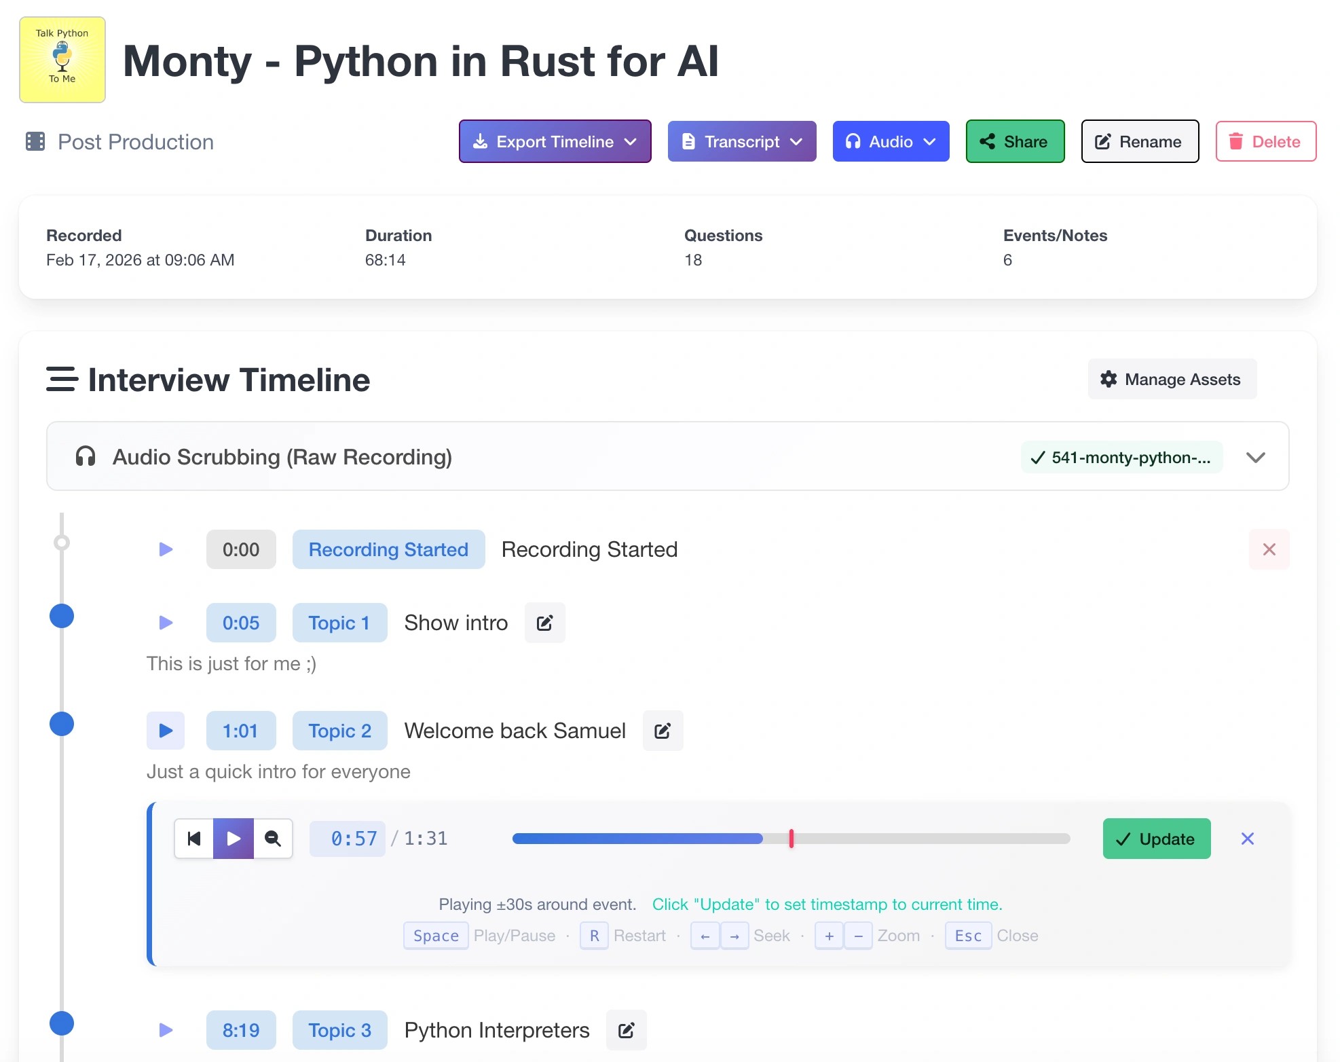
Task: Edit the "Show intro" topic with the pencil icon
Action: coord(544,623)
